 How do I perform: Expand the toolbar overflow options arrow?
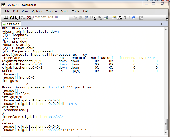167,19
